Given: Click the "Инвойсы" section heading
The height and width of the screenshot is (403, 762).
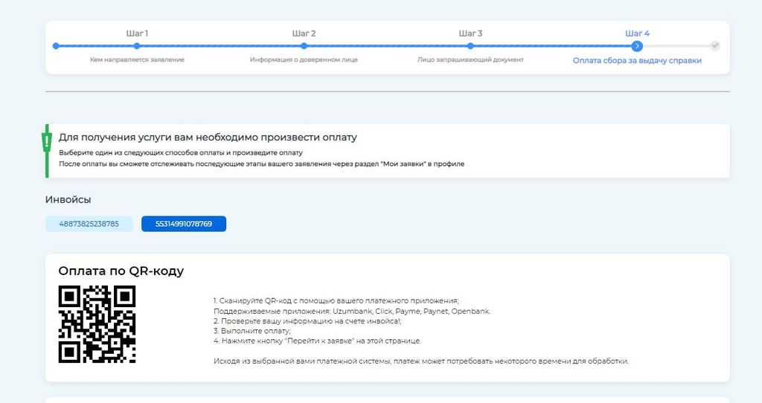Looking at the screenshot, I should click(68, 200).
